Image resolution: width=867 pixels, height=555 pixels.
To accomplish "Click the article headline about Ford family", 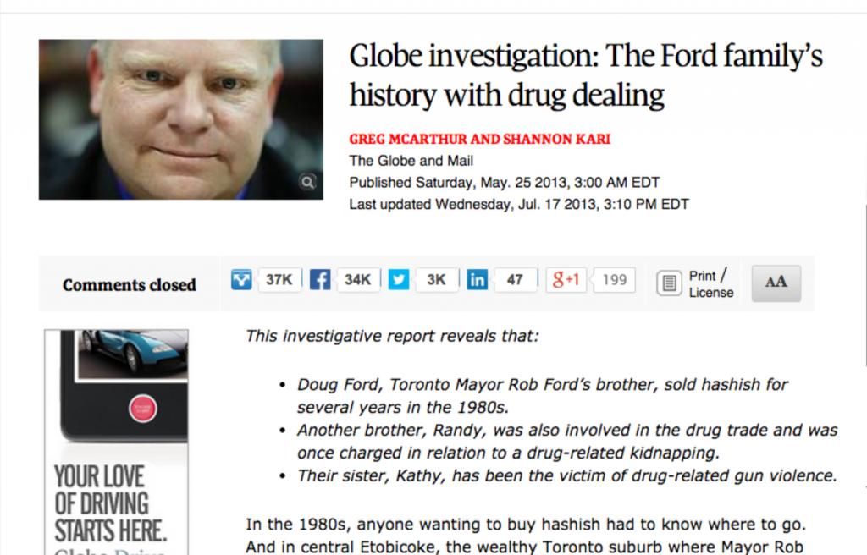I will click(585, 75).
